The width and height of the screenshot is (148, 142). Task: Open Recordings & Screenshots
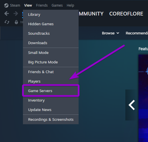pyautogui.click(x=51, y=120)
